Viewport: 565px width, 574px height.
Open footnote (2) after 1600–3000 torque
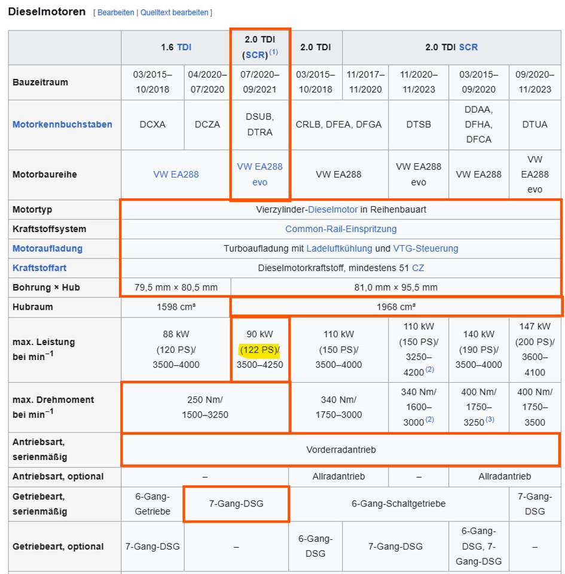click(x=430, y=419)
